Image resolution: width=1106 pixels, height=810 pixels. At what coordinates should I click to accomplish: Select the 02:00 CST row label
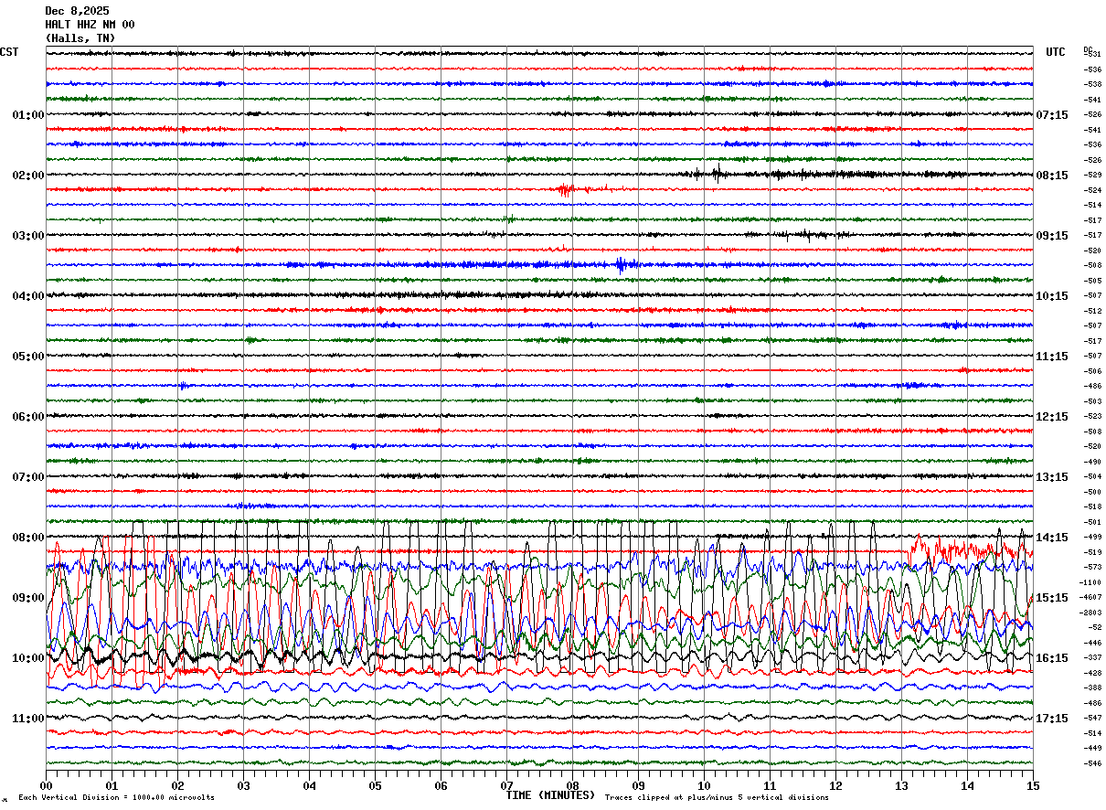(28, 176)
